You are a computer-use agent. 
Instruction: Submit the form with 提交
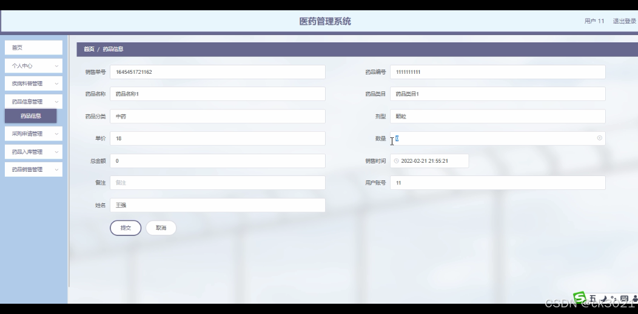click(126, 228)
